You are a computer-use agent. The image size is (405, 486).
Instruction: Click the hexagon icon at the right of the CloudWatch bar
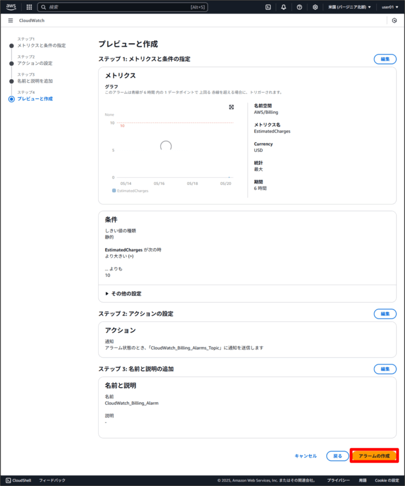394,20
